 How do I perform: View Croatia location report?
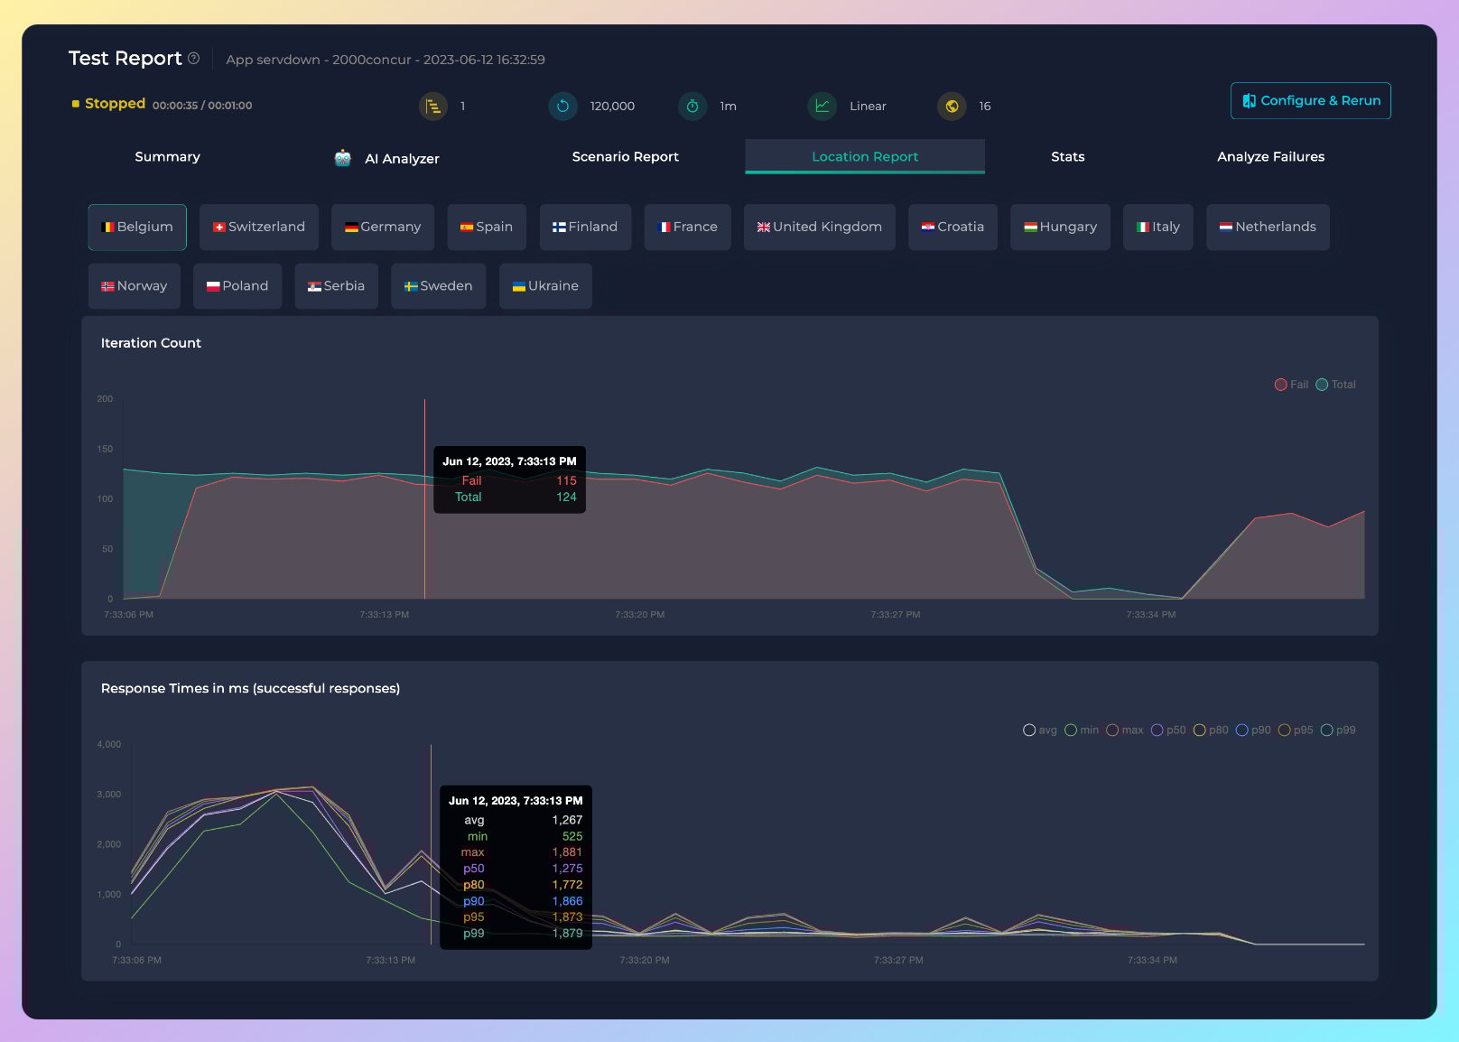pyautogui.click(x=953, y=227)
